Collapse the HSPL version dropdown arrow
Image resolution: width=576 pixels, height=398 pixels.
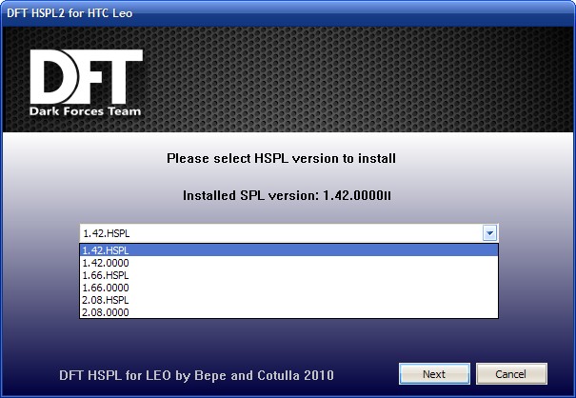(x=489, y=233)
